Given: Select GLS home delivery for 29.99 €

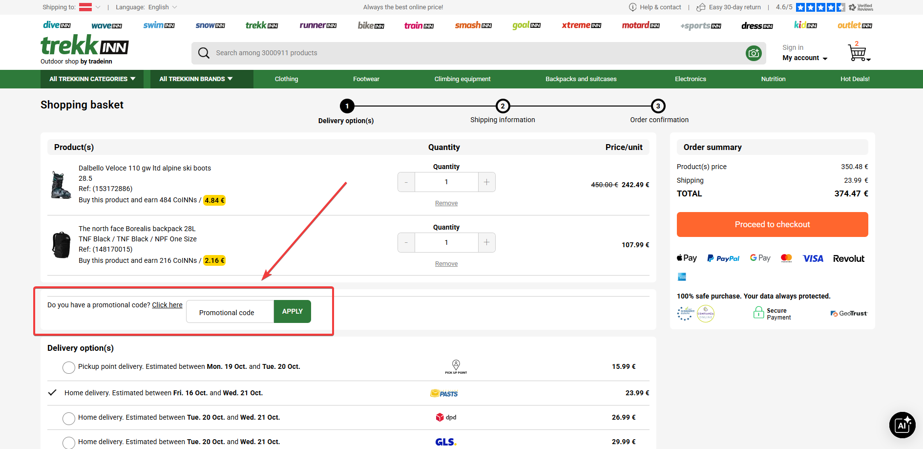Looking at the screenshot, I should 69,443.
